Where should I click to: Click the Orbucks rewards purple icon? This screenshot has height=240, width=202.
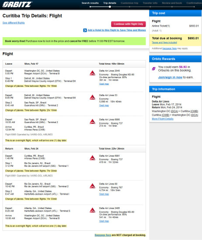pos(153,69)
